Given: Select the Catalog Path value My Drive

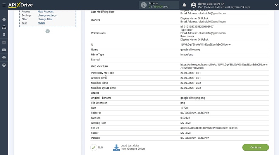Looking at the screenshot, I should (x=185, y=123).
